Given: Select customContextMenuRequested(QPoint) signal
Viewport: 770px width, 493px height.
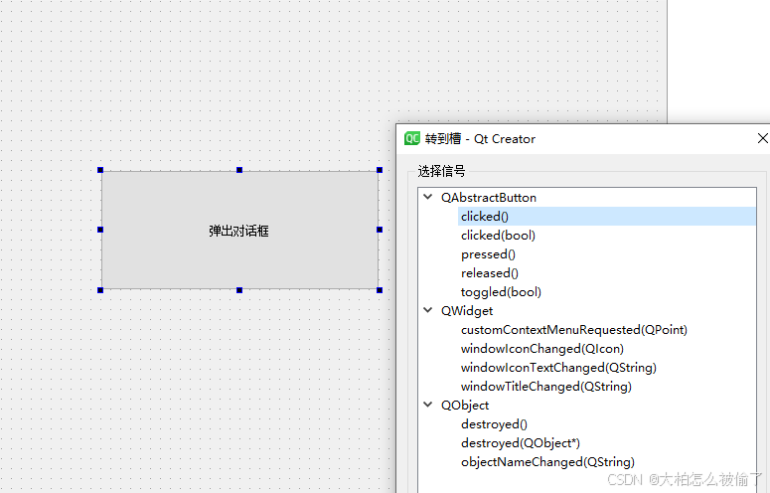Looking at the screenshot, I should pyautogui.click(x=574, y=329).
